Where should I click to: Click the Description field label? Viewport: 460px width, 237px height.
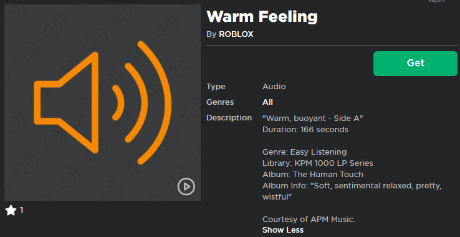(x=229, y=118)
